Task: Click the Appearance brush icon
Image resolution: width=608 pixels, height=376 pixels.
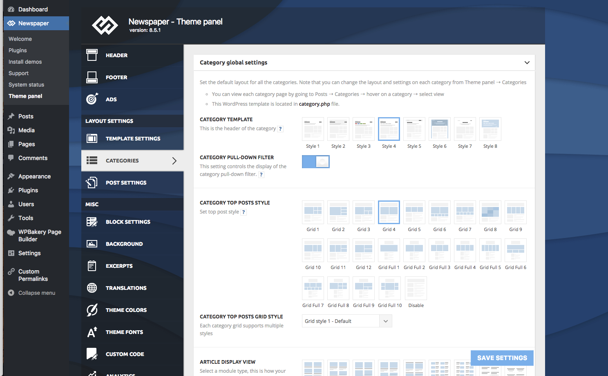Action: point(11,176)
